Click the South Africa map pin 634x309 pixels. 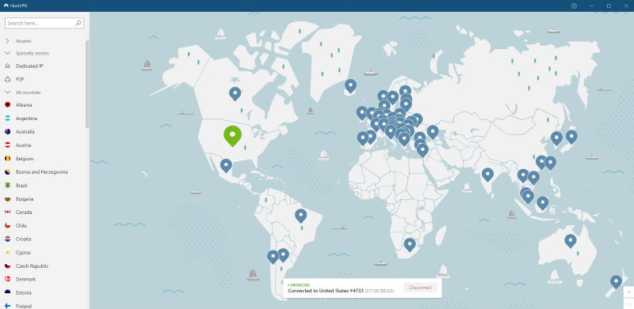[410, 244]
